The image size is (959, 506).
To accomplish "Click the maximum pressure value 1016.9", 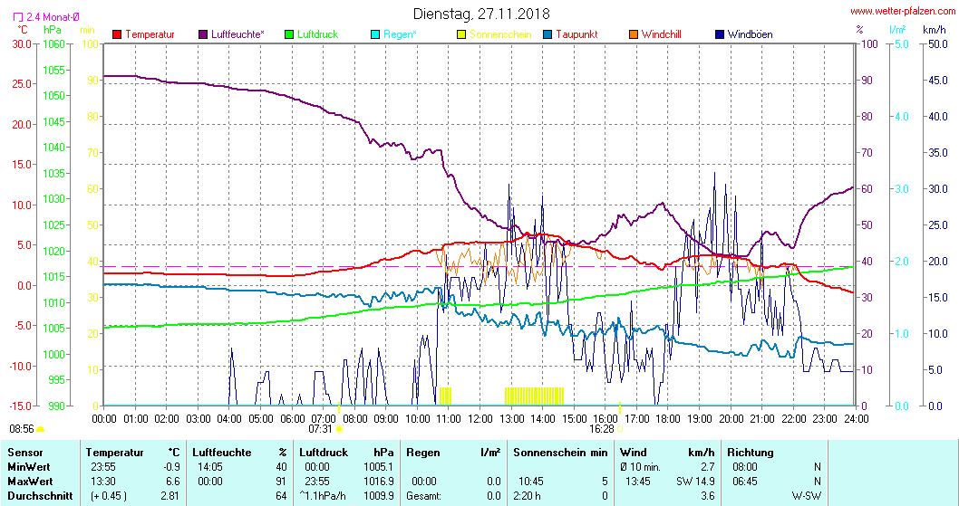I will click(378, 482).
